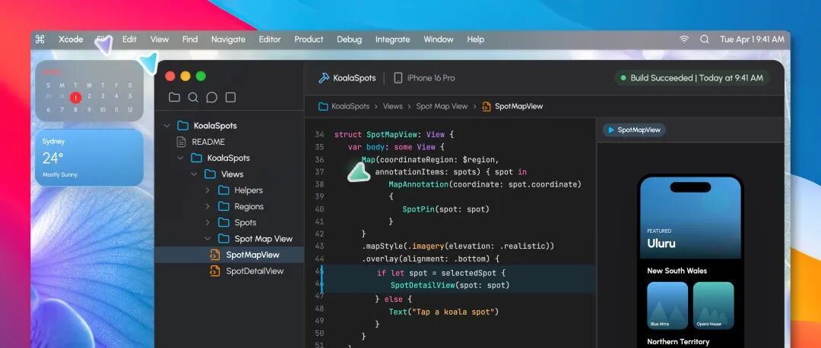Open the chat bubble icon in the sidebar toolbar
This screenshot has width=821, height=348.
click(211, 97)
